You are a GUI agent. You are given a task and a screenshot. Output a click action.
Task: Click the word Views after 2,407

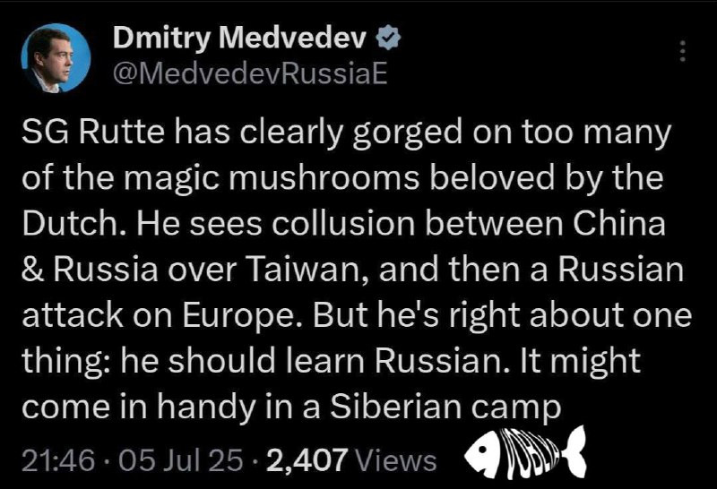[x=395, y=460]
